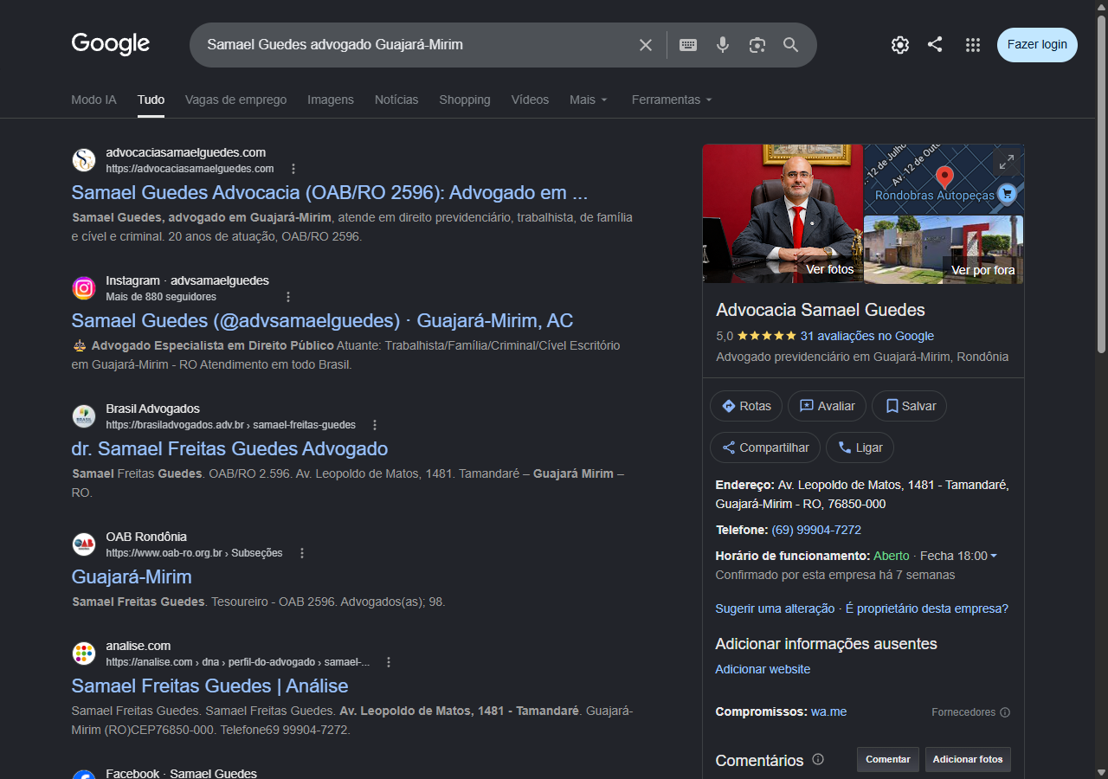Clear the search box text
The image size is (1108, 779).
tap(646, 45)
